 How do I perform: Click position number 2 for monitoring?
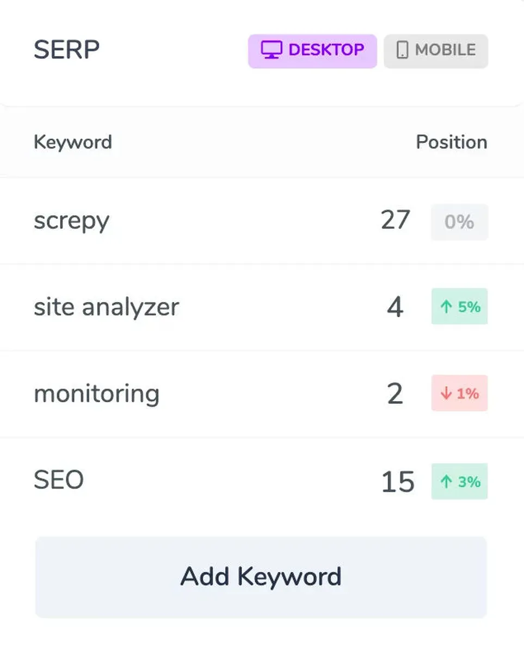pyautogui.click(x=395, y=394)
